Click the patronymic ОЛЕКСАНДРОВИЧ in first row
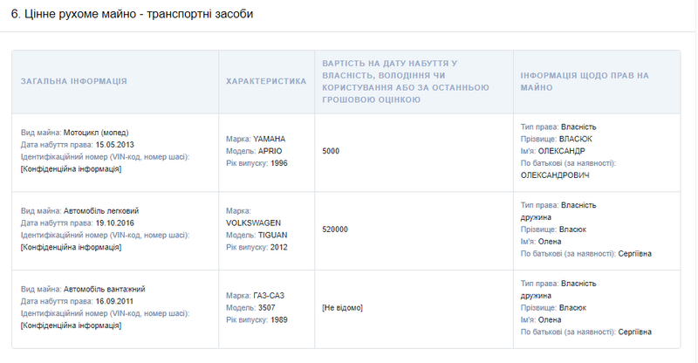The image size is (698, 363). point(555,175)
